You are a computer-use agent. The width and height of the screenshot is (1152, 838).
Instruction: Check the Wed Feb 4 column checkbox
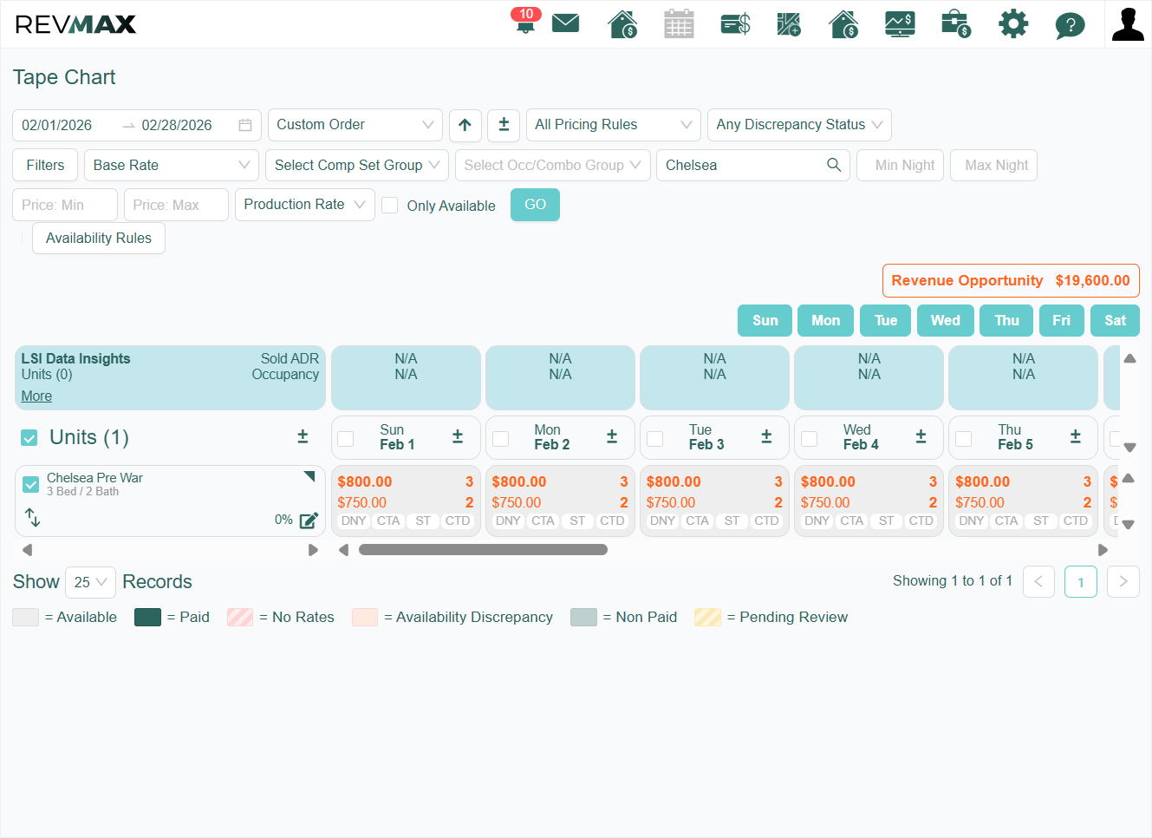click(809, 439)
